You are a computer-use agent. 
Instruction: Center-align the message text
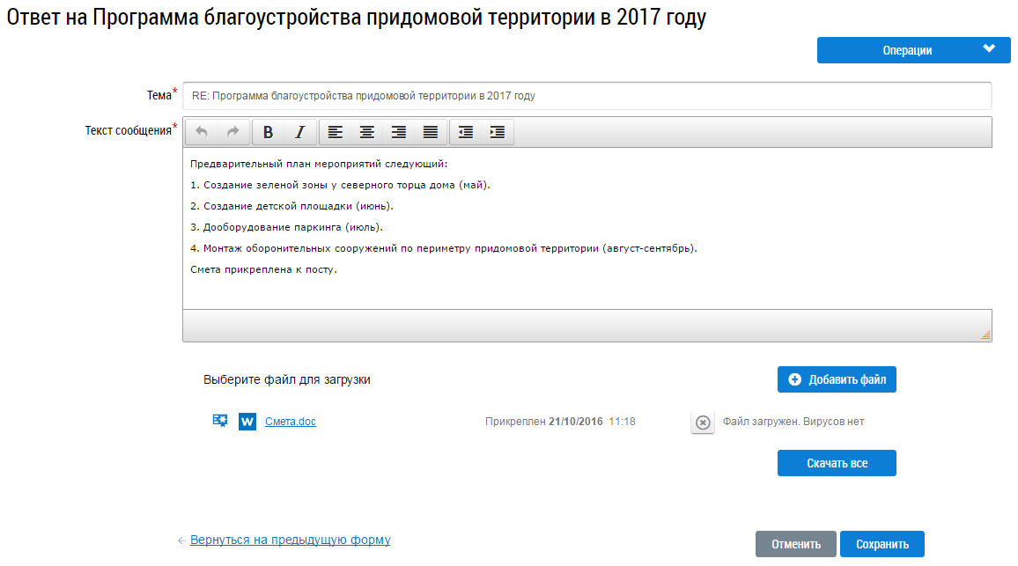coord(367,132)
